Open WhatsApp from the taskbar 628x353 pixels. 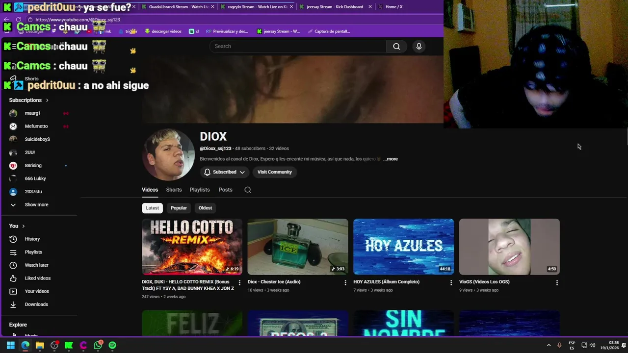pyautogui.click(x=98, y=345)
